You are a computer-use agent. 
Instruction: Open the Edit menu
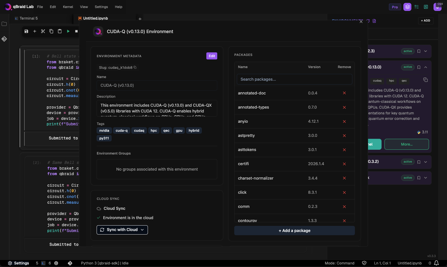(x=53, y=7)
